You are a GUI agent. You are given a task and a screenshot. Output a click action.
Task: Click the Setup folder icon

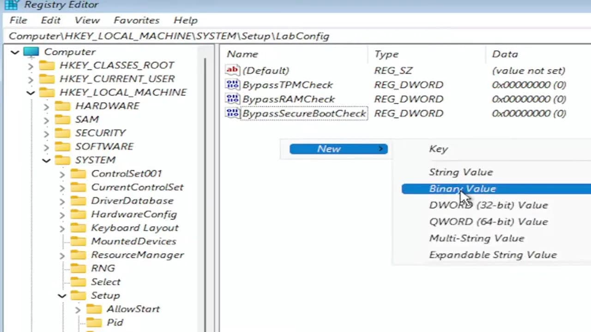(78, 296)
